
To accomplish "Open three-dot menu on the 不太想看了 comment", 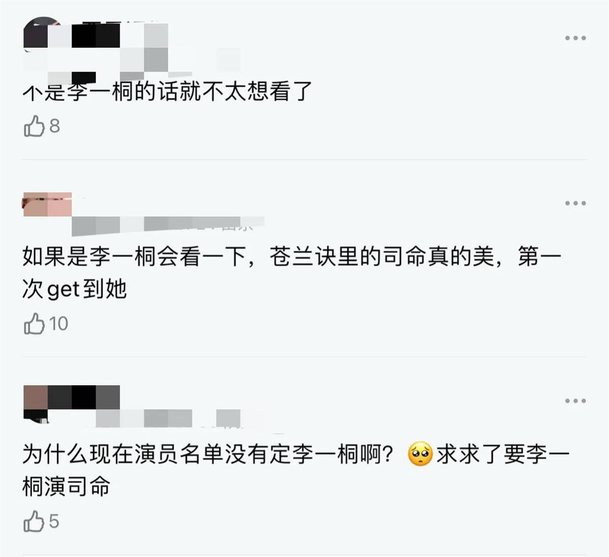I will coord(576,38).
